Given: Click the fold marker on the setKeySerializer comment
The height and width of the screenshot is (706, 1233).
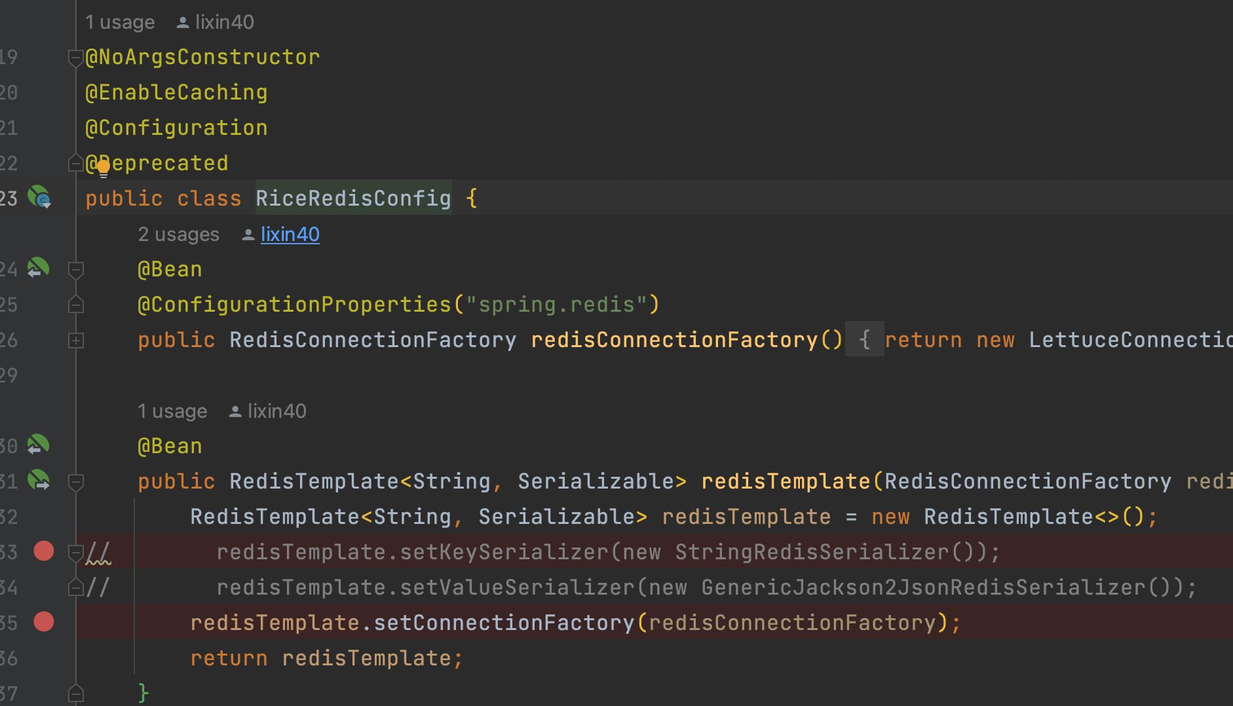Looking at the screenshot, I should (x=76, y=553).
